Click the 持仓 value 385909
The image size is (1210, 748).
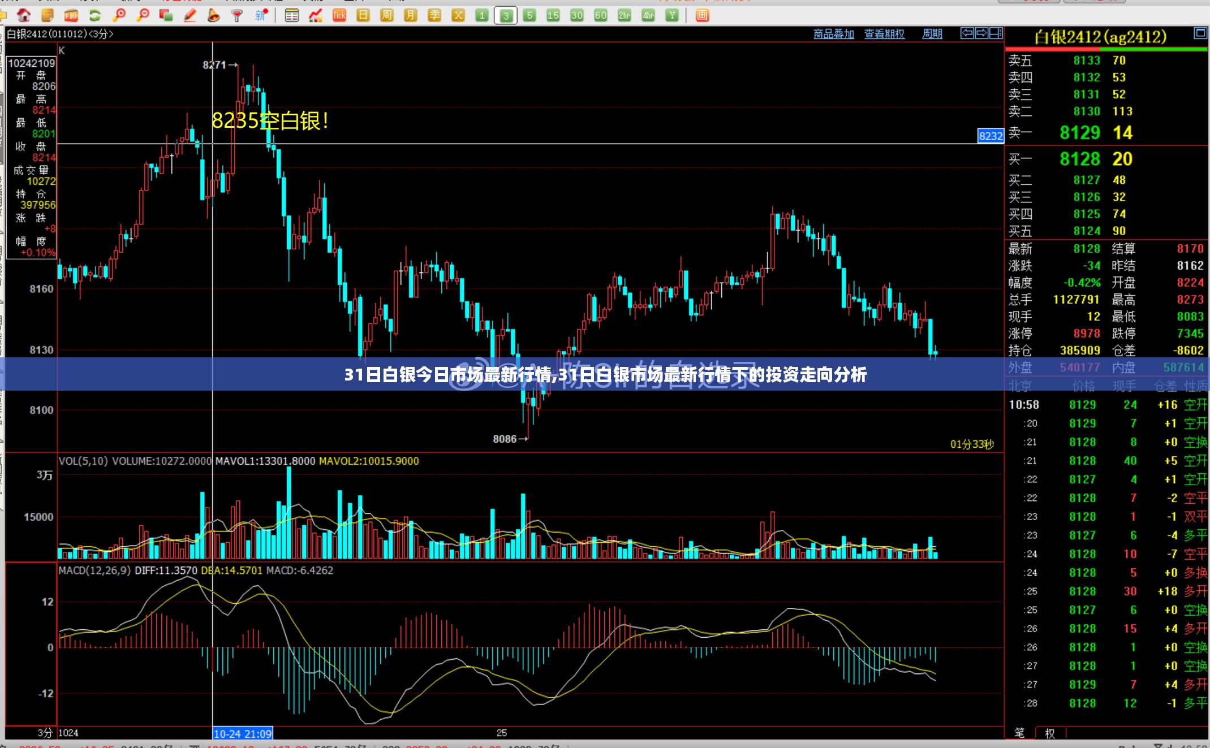(x=1080, y=351)
